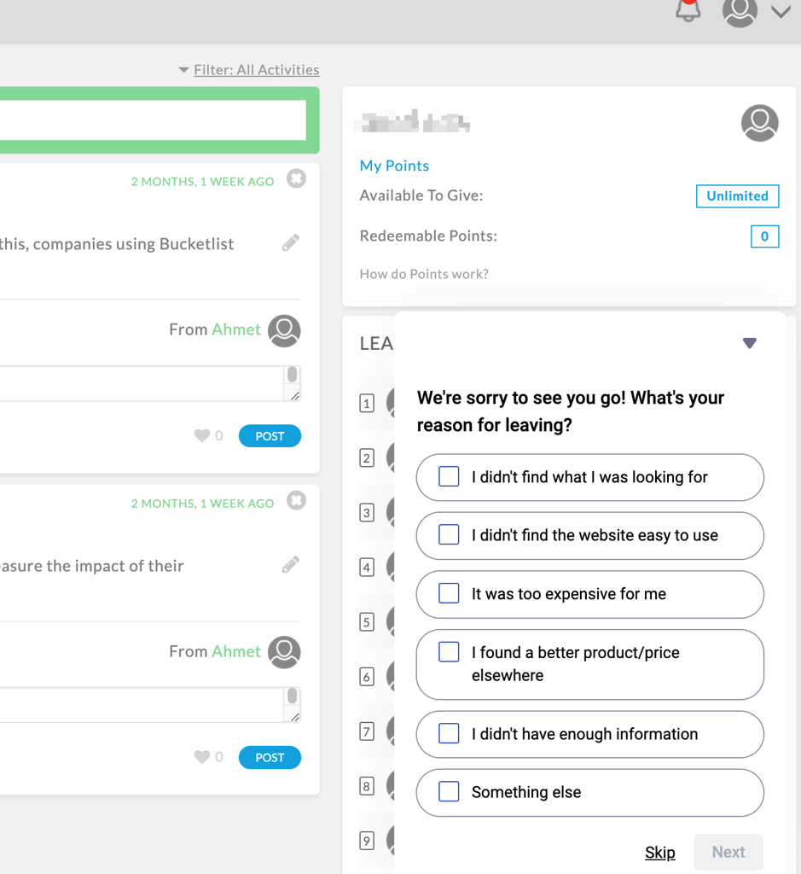The image size is (801, 874).
Task: Check "I didn't find what I was looking for"
Action: click(449, 477)
